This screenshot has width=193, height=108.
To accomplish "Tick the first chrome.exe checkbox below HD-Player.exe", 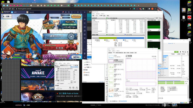I will pyautogui.click(x=92, y=23).
